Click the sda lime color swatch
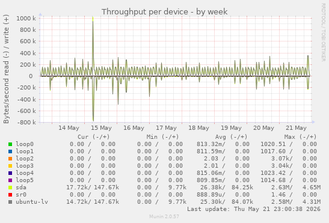This screenshot has height=223, width=329. (10, 188)
